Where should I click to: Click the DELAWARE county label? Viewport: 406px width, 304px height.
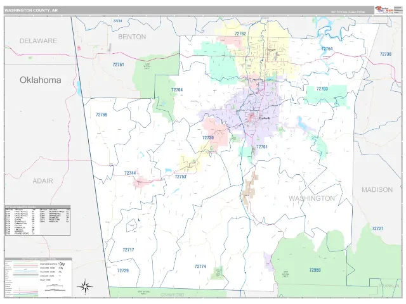coord(38,41)
